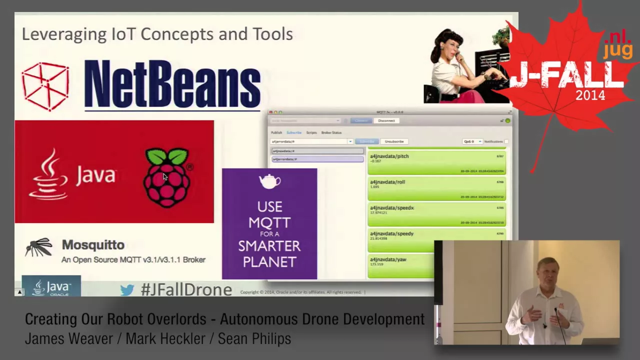This screenshot has height=360, width=640.
Task: Expand the subscription topic dropdown arrow
Action: (x=350, y=141)
